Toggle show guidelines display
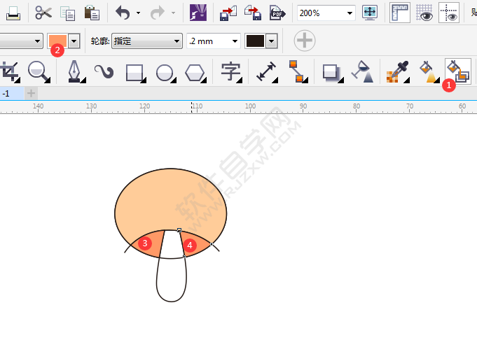 pyautogui.click(x=449, y=13)
